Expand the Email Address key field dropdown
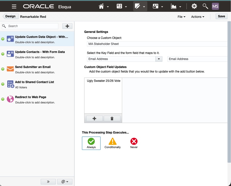The width and height of the screenshot is (231, 186). tap(159, 59)
